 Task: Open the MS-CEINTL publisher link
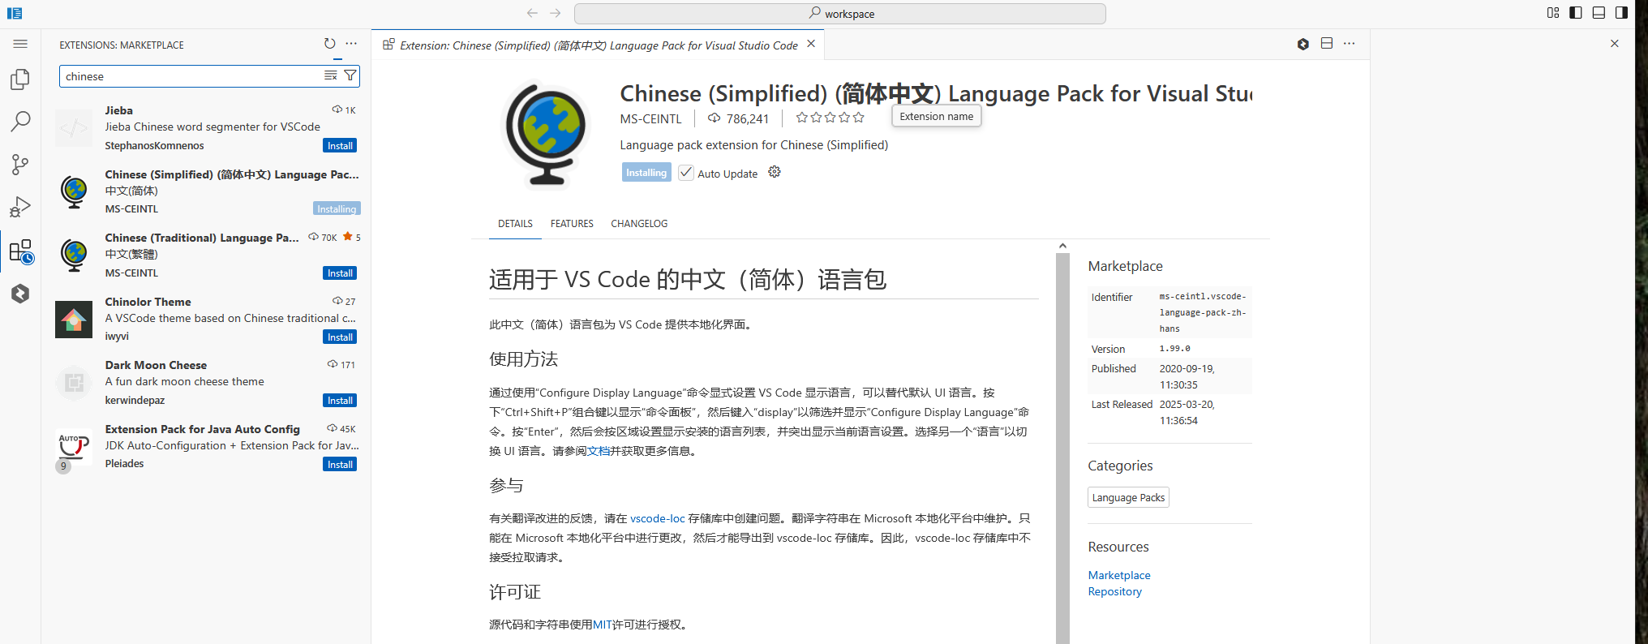[x=651, y=119]
